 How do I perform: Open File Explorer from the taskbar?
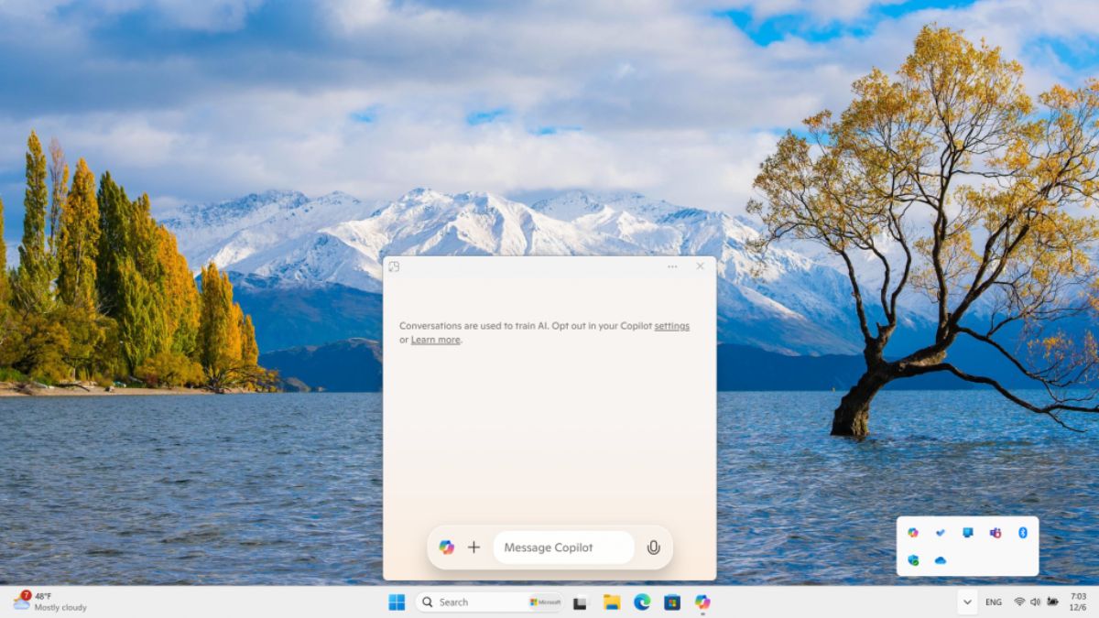(611, 602)
